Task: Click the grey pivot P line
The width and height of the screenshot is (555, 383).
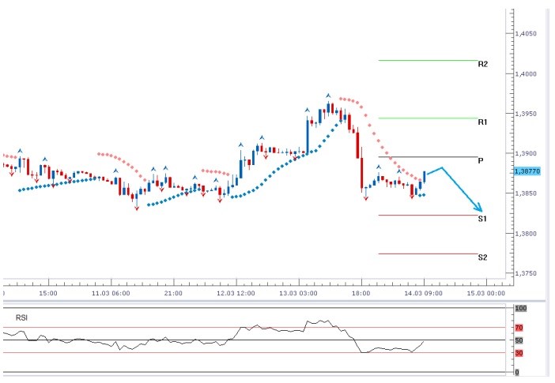Action: [428, 156]
